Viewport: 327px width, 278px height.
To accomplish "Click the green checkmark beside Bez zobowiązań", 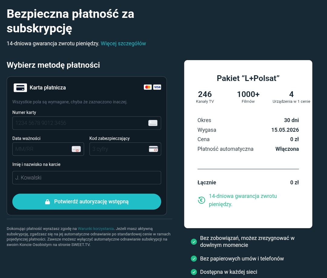I will (x=194, y=242).
